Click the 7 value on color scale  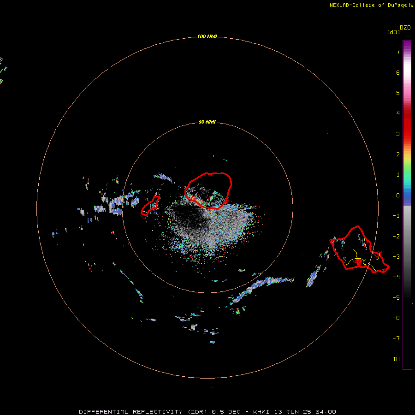click(x=398, y=52)
